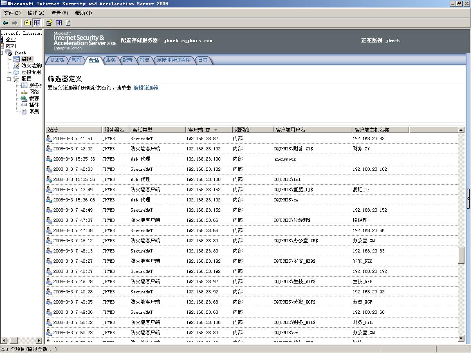471x353 pixels.
Task: Open the 帮助(H) menu
Action: [83, 13]
